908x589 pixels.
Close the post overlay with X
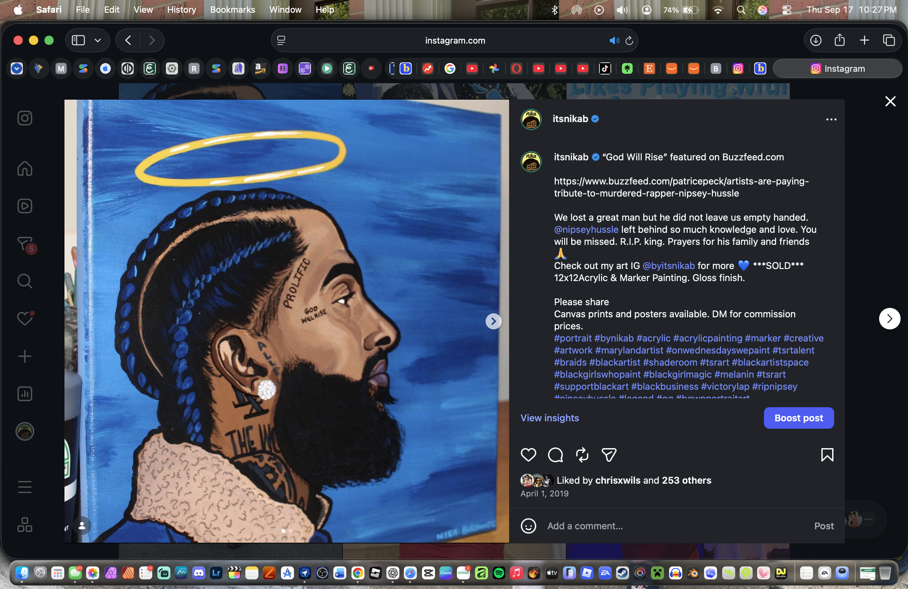click(890, 101)
